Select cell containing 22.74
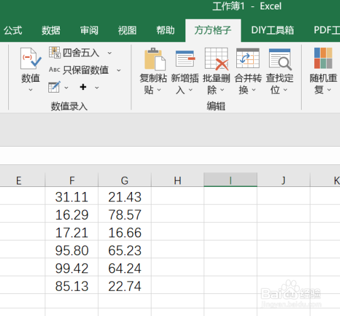This screenshot has height=316, width=340. [x=124, y=286]
